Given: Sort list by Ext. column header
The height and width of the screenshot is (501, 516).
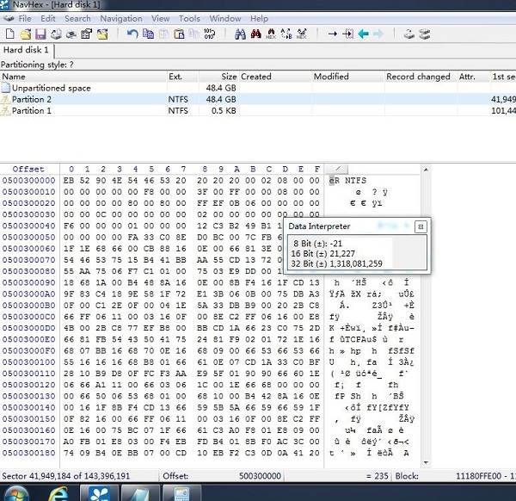Looking at the screenshot, I should [182, 77].
